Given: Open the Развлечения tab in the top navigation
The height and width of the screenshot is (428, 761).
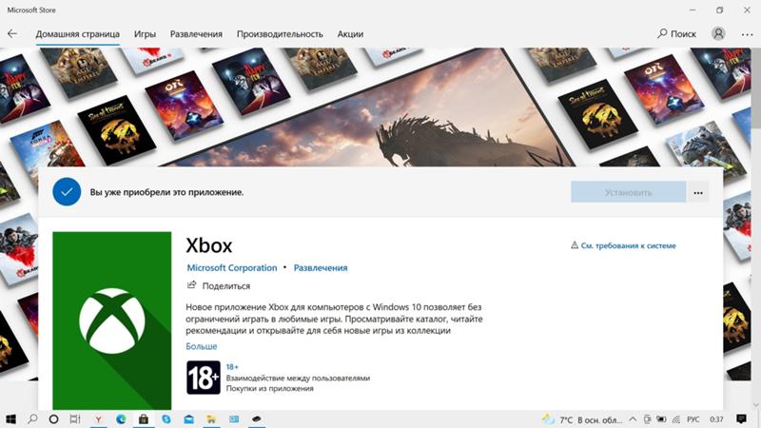Looking at the screenshot, I should [x=196, y=34].
